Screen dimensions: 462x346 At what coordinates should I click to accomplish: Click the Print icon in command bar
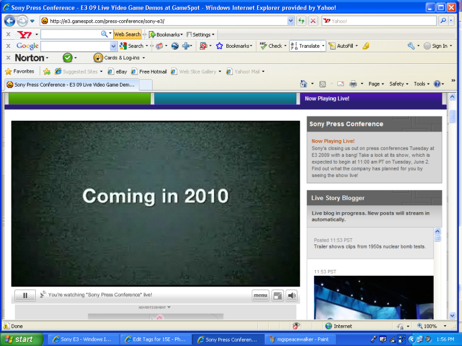(353, 84)
